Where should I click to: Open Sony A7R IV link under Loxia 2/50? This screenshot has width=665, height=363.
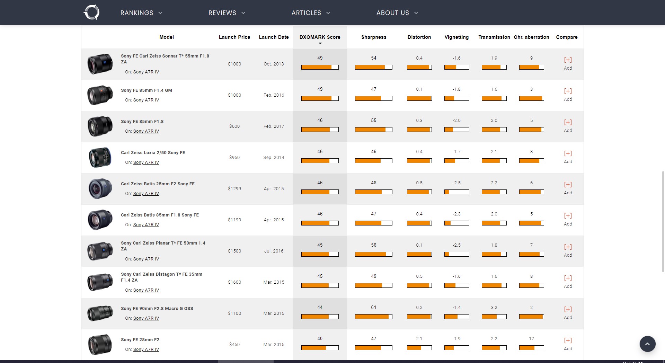click(146, 162)
